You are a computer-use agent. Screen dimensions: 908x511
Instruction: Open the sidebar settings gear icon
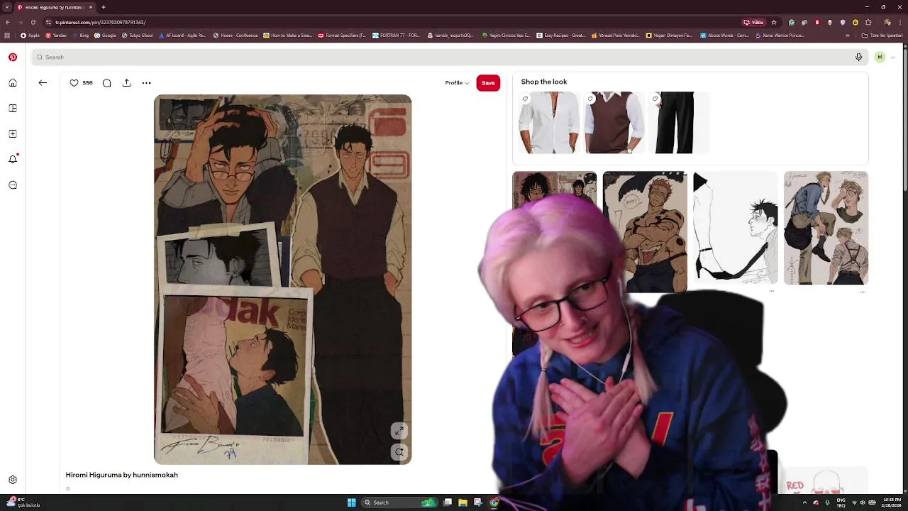pyautogui.click(x=13, y=480)
